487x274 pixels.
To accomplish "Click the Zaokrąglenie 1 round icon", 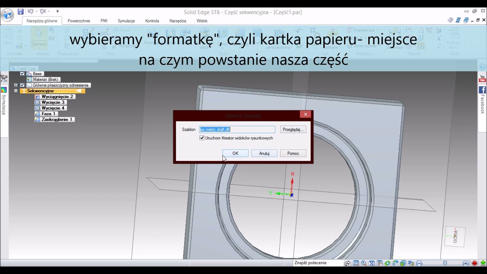I will [x=37, y=119].
